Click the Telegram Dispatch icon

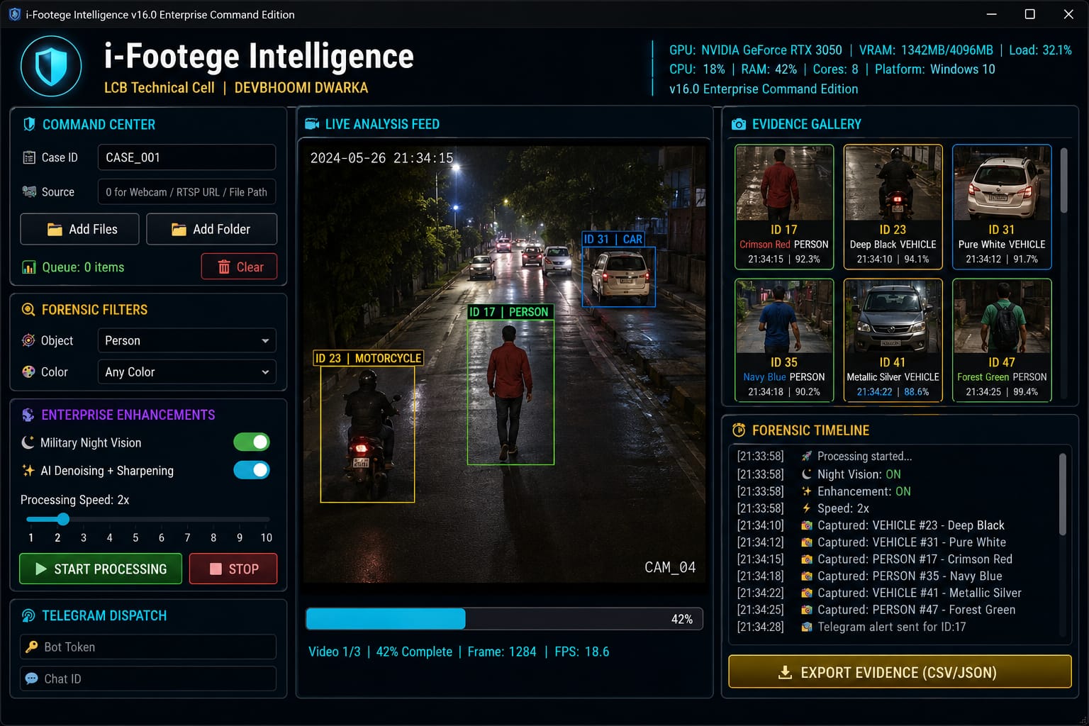click(x=28, y=615)
